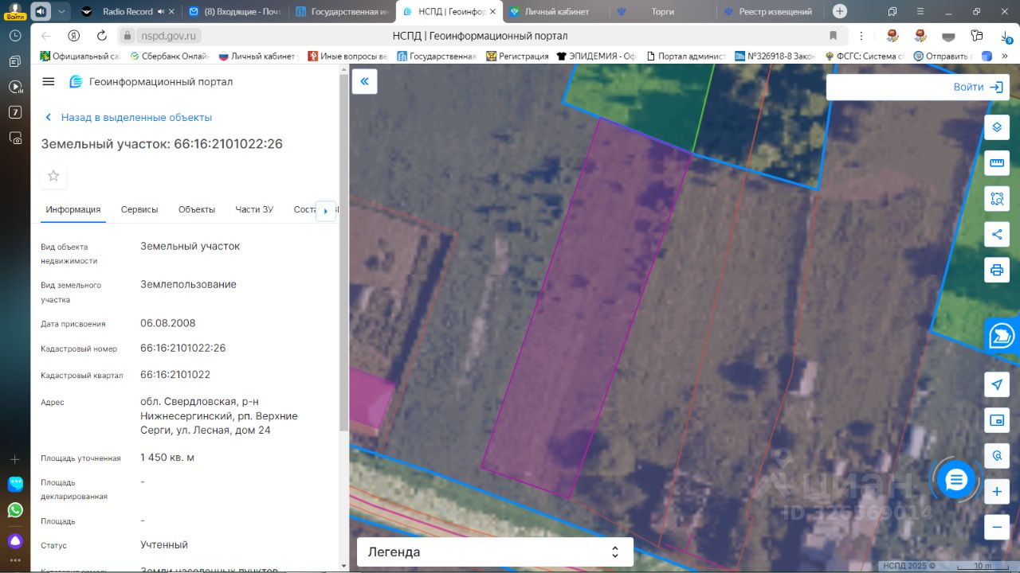The image size is (1020, 573).
Task: Zoom in on the map
Action: point(996,492)
